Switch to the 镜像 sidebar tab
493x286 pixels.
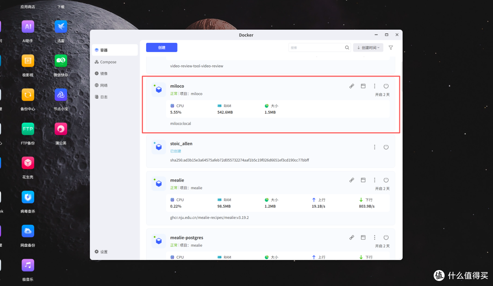[115, 73]
